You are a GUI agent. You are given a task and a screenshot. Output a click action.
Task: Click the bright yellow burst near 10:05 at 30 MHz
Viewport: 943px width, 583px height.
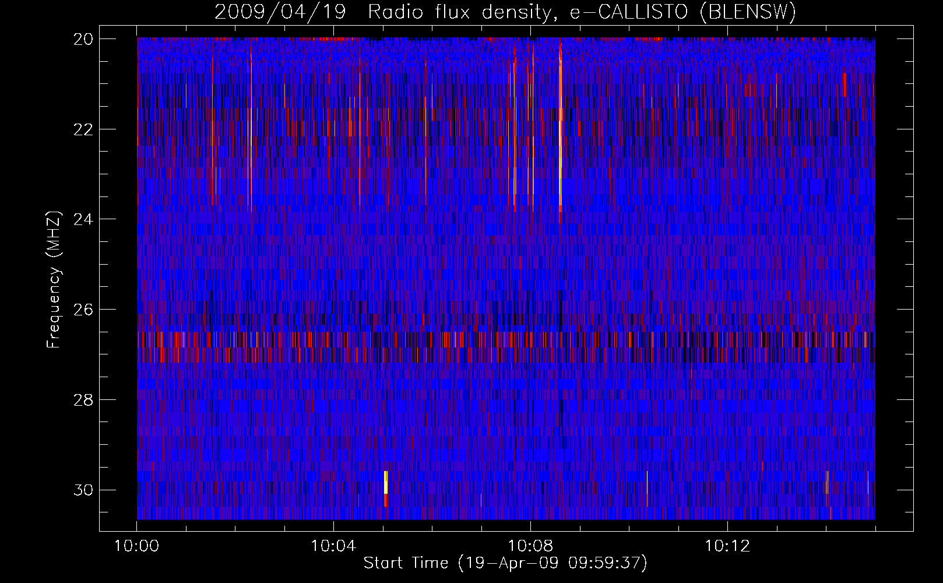coord(386,483)
